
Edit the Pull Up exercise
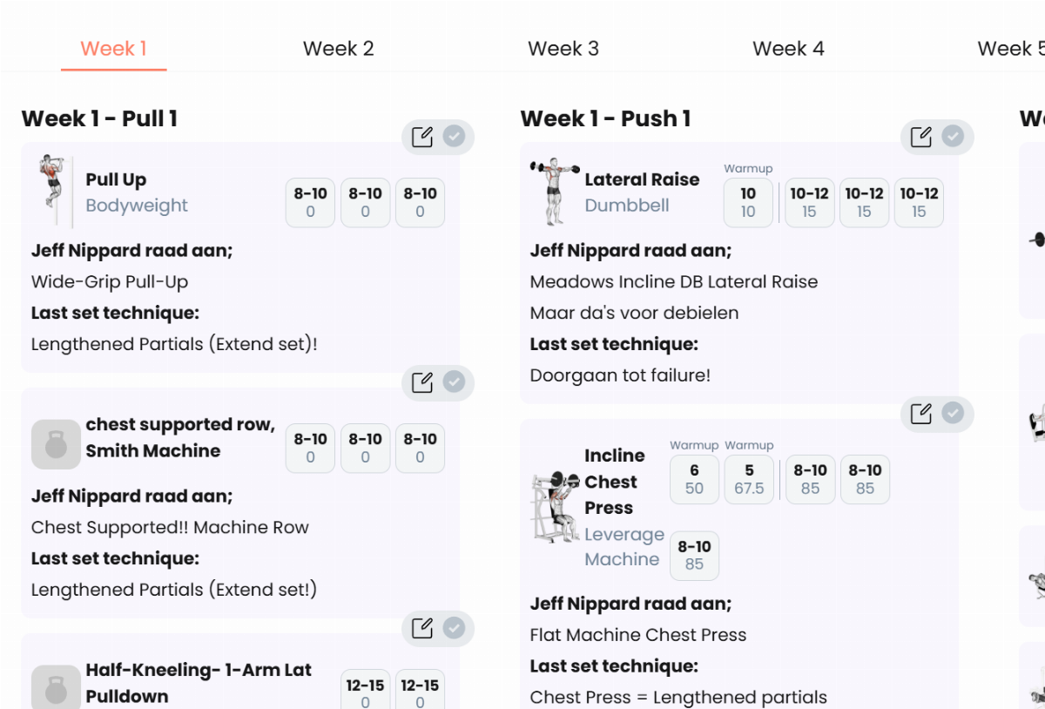coord(422,137)
